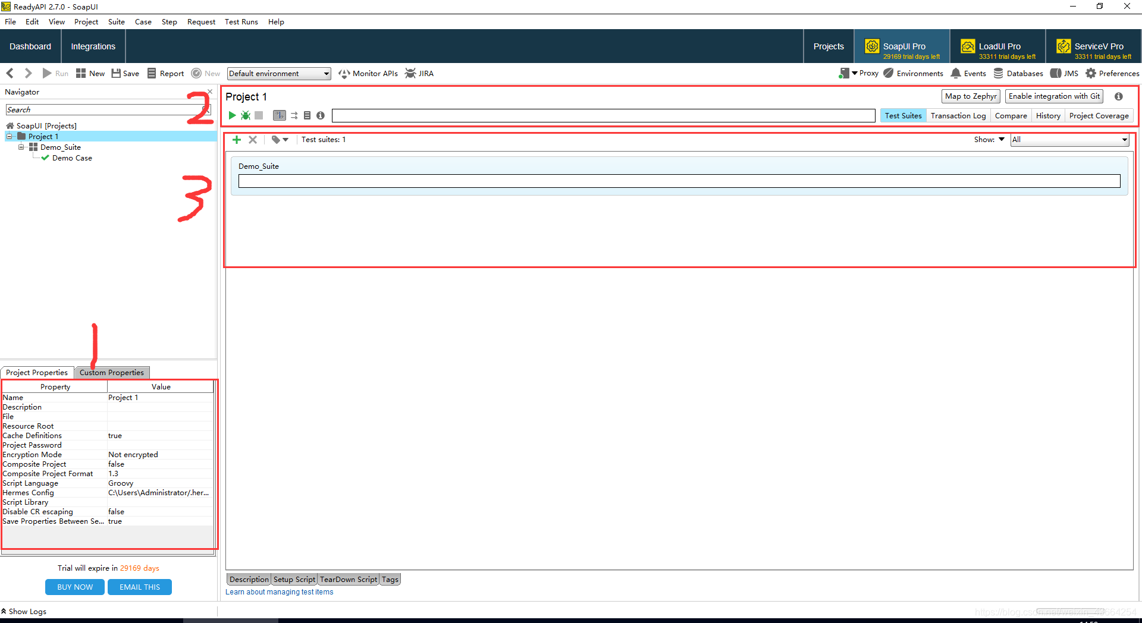Viewport: 1142px width, 623px height.
Task: Switch to SoapUI Pro module
Action: click(x=902, y=46)
